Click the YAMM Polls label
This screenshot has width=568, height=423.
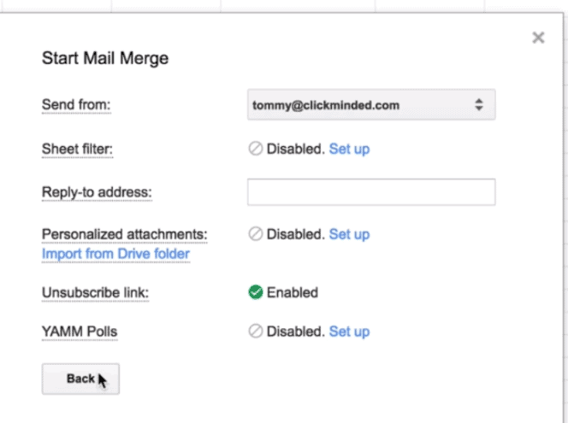coord(80,331)
